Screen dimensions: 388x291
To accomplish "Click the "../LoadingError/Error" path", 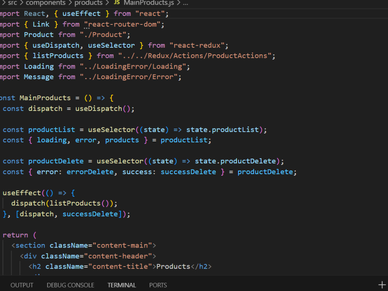I will click(129, 77).
